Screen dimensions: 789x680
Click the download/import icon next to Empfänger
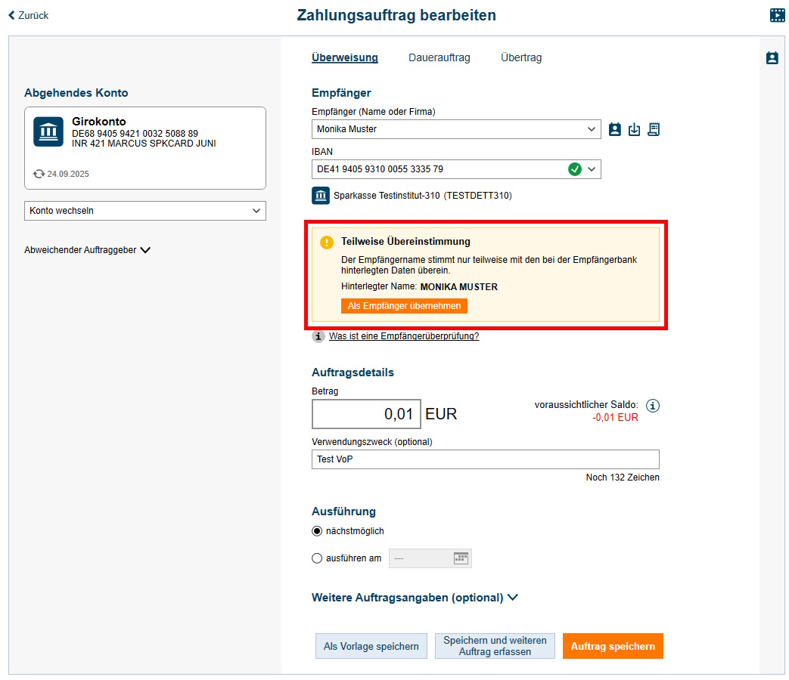click(635, 129)
